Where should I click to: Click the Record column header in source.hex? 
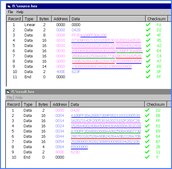click(15, 19)
